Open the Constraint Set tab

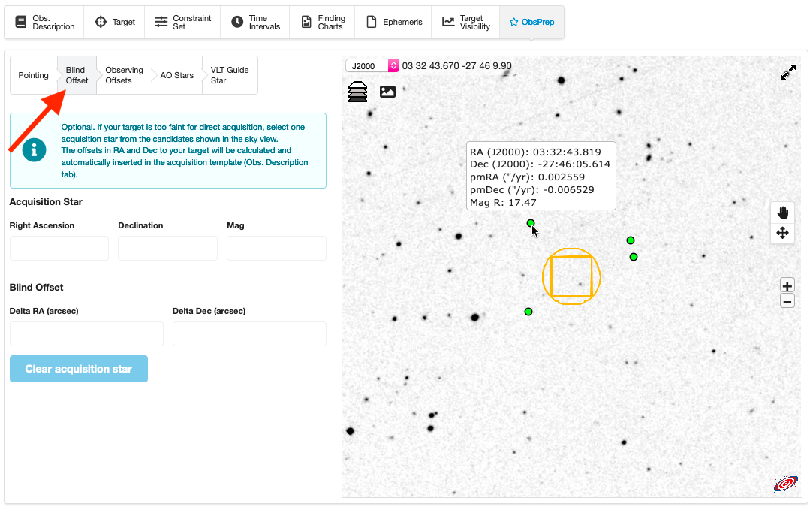click(x=182, y=23)
